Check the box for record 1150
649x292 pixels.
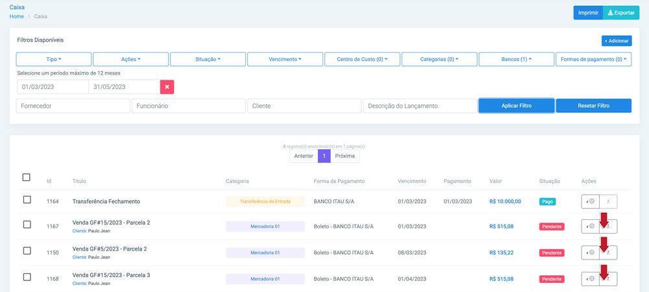(x=27, y=250)
